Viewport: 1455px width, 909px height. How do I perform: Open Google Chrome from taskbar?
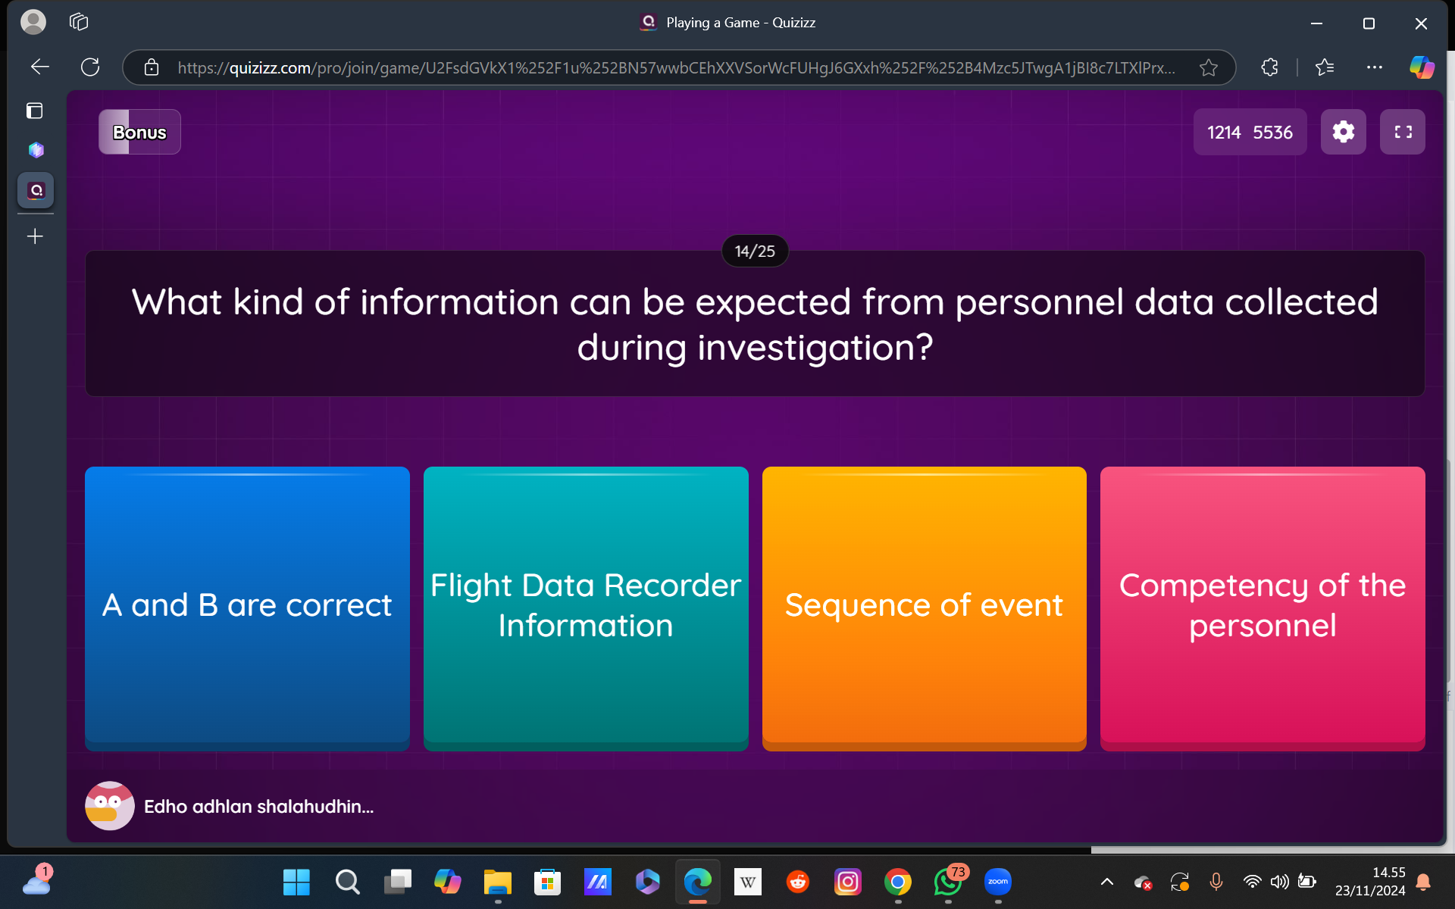[897, 882]
